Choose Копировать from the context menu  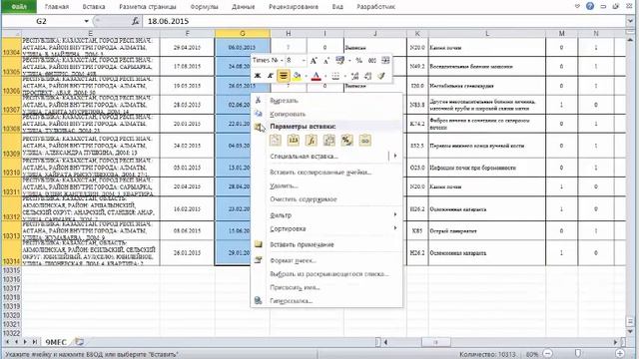point(288,114)
